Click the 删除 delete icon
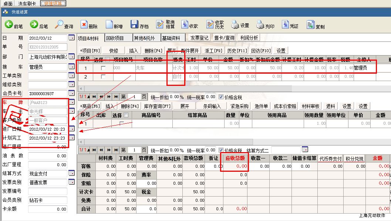The height and width of the screenshot is (221, 391). (84, 25)
